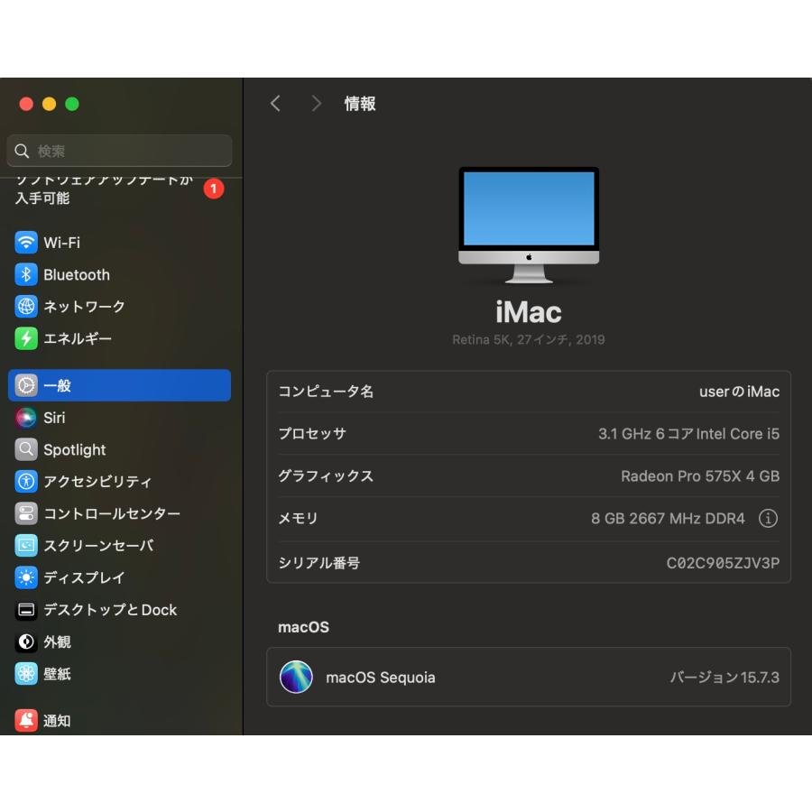The height and width of the screenshot is (812, 812).
Task: Click the シリアル番号 label
Action: (x=319, y=563)
